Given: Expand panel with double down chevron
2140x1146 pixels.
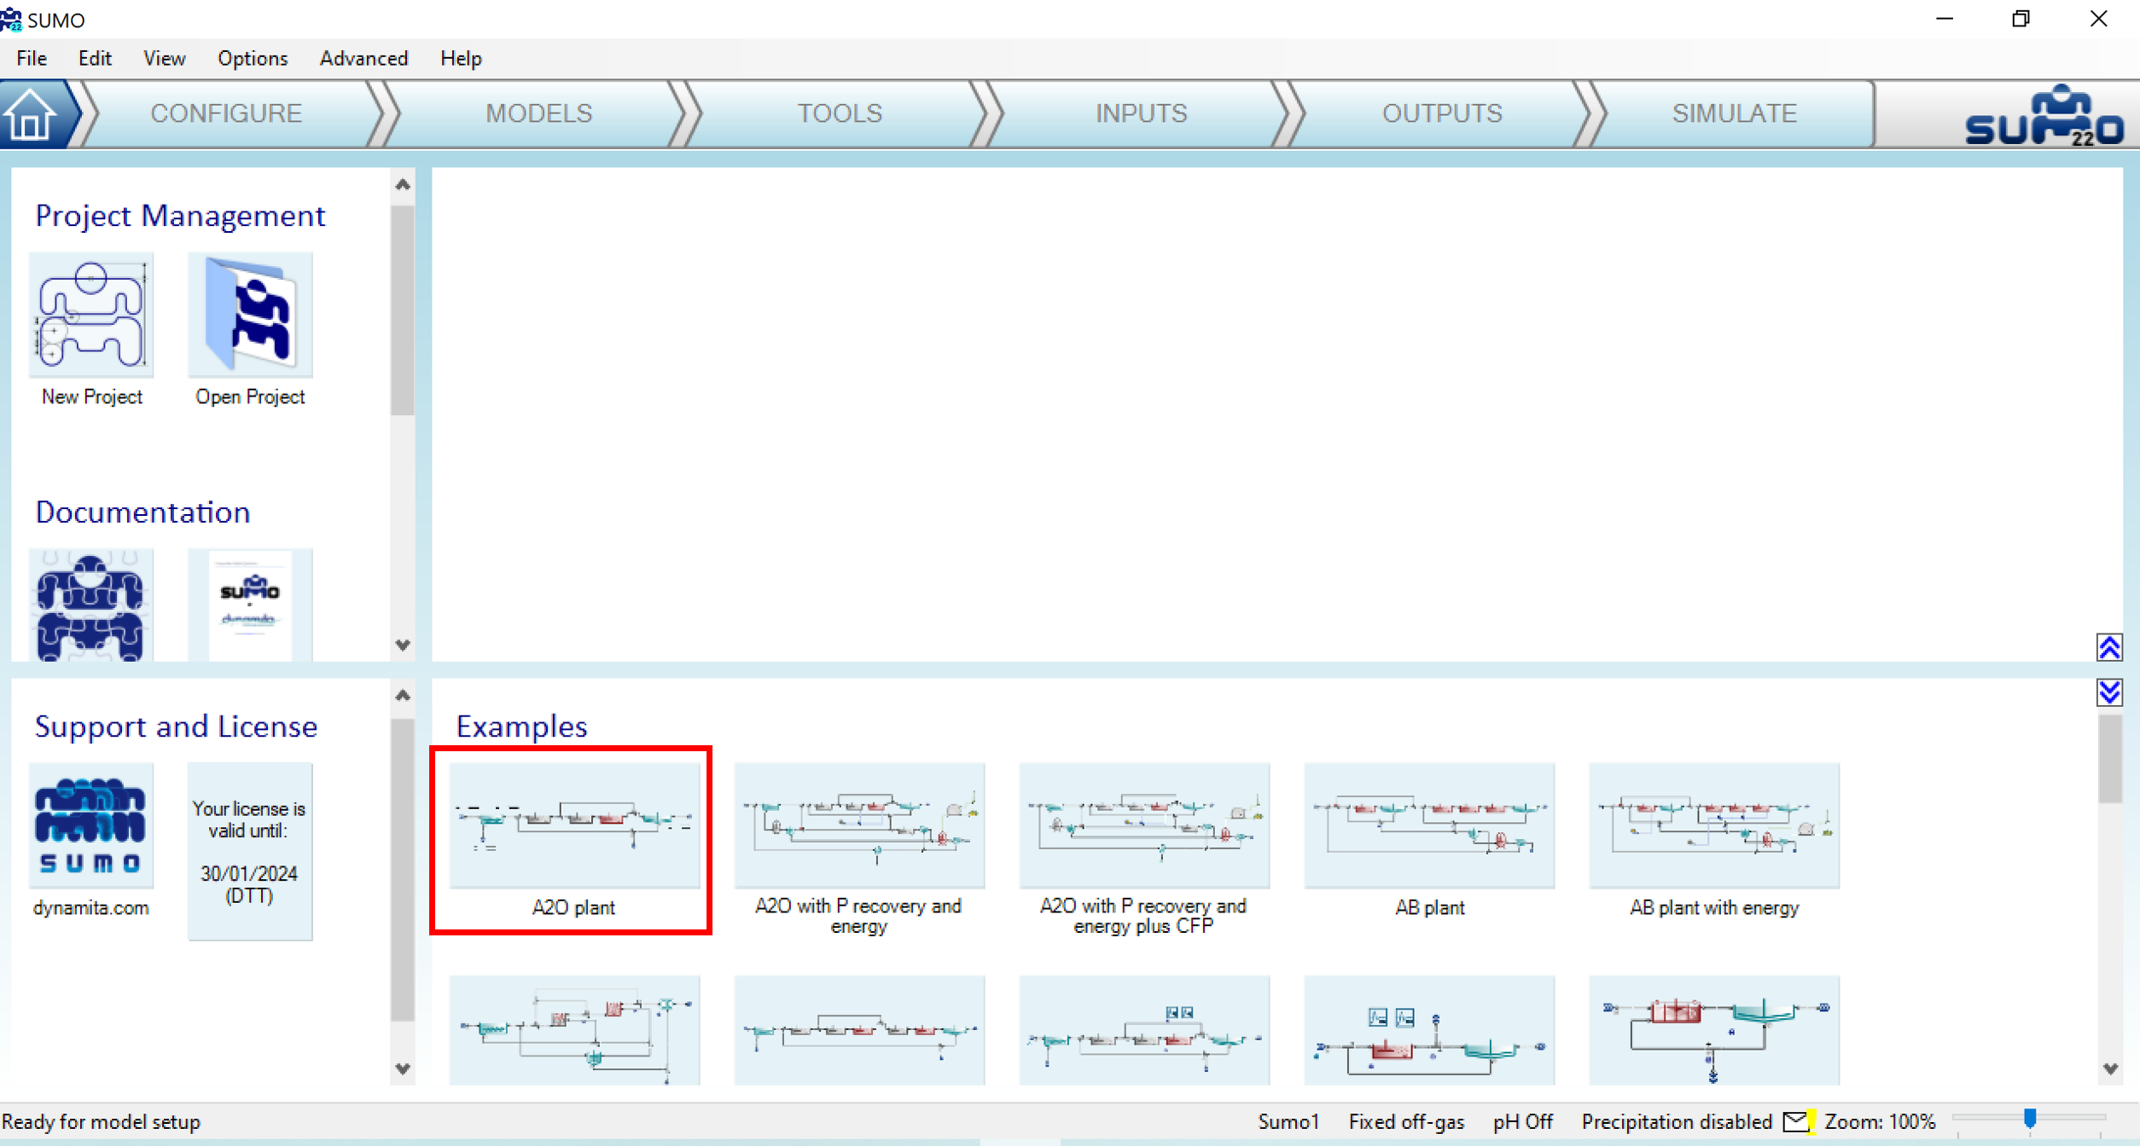Looking at the screenshot, I should (2109, 692).
